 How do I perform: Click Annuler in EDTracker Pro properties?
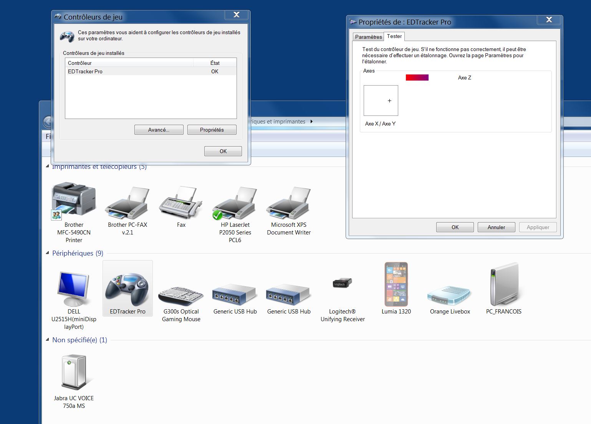tap(497, 227)
